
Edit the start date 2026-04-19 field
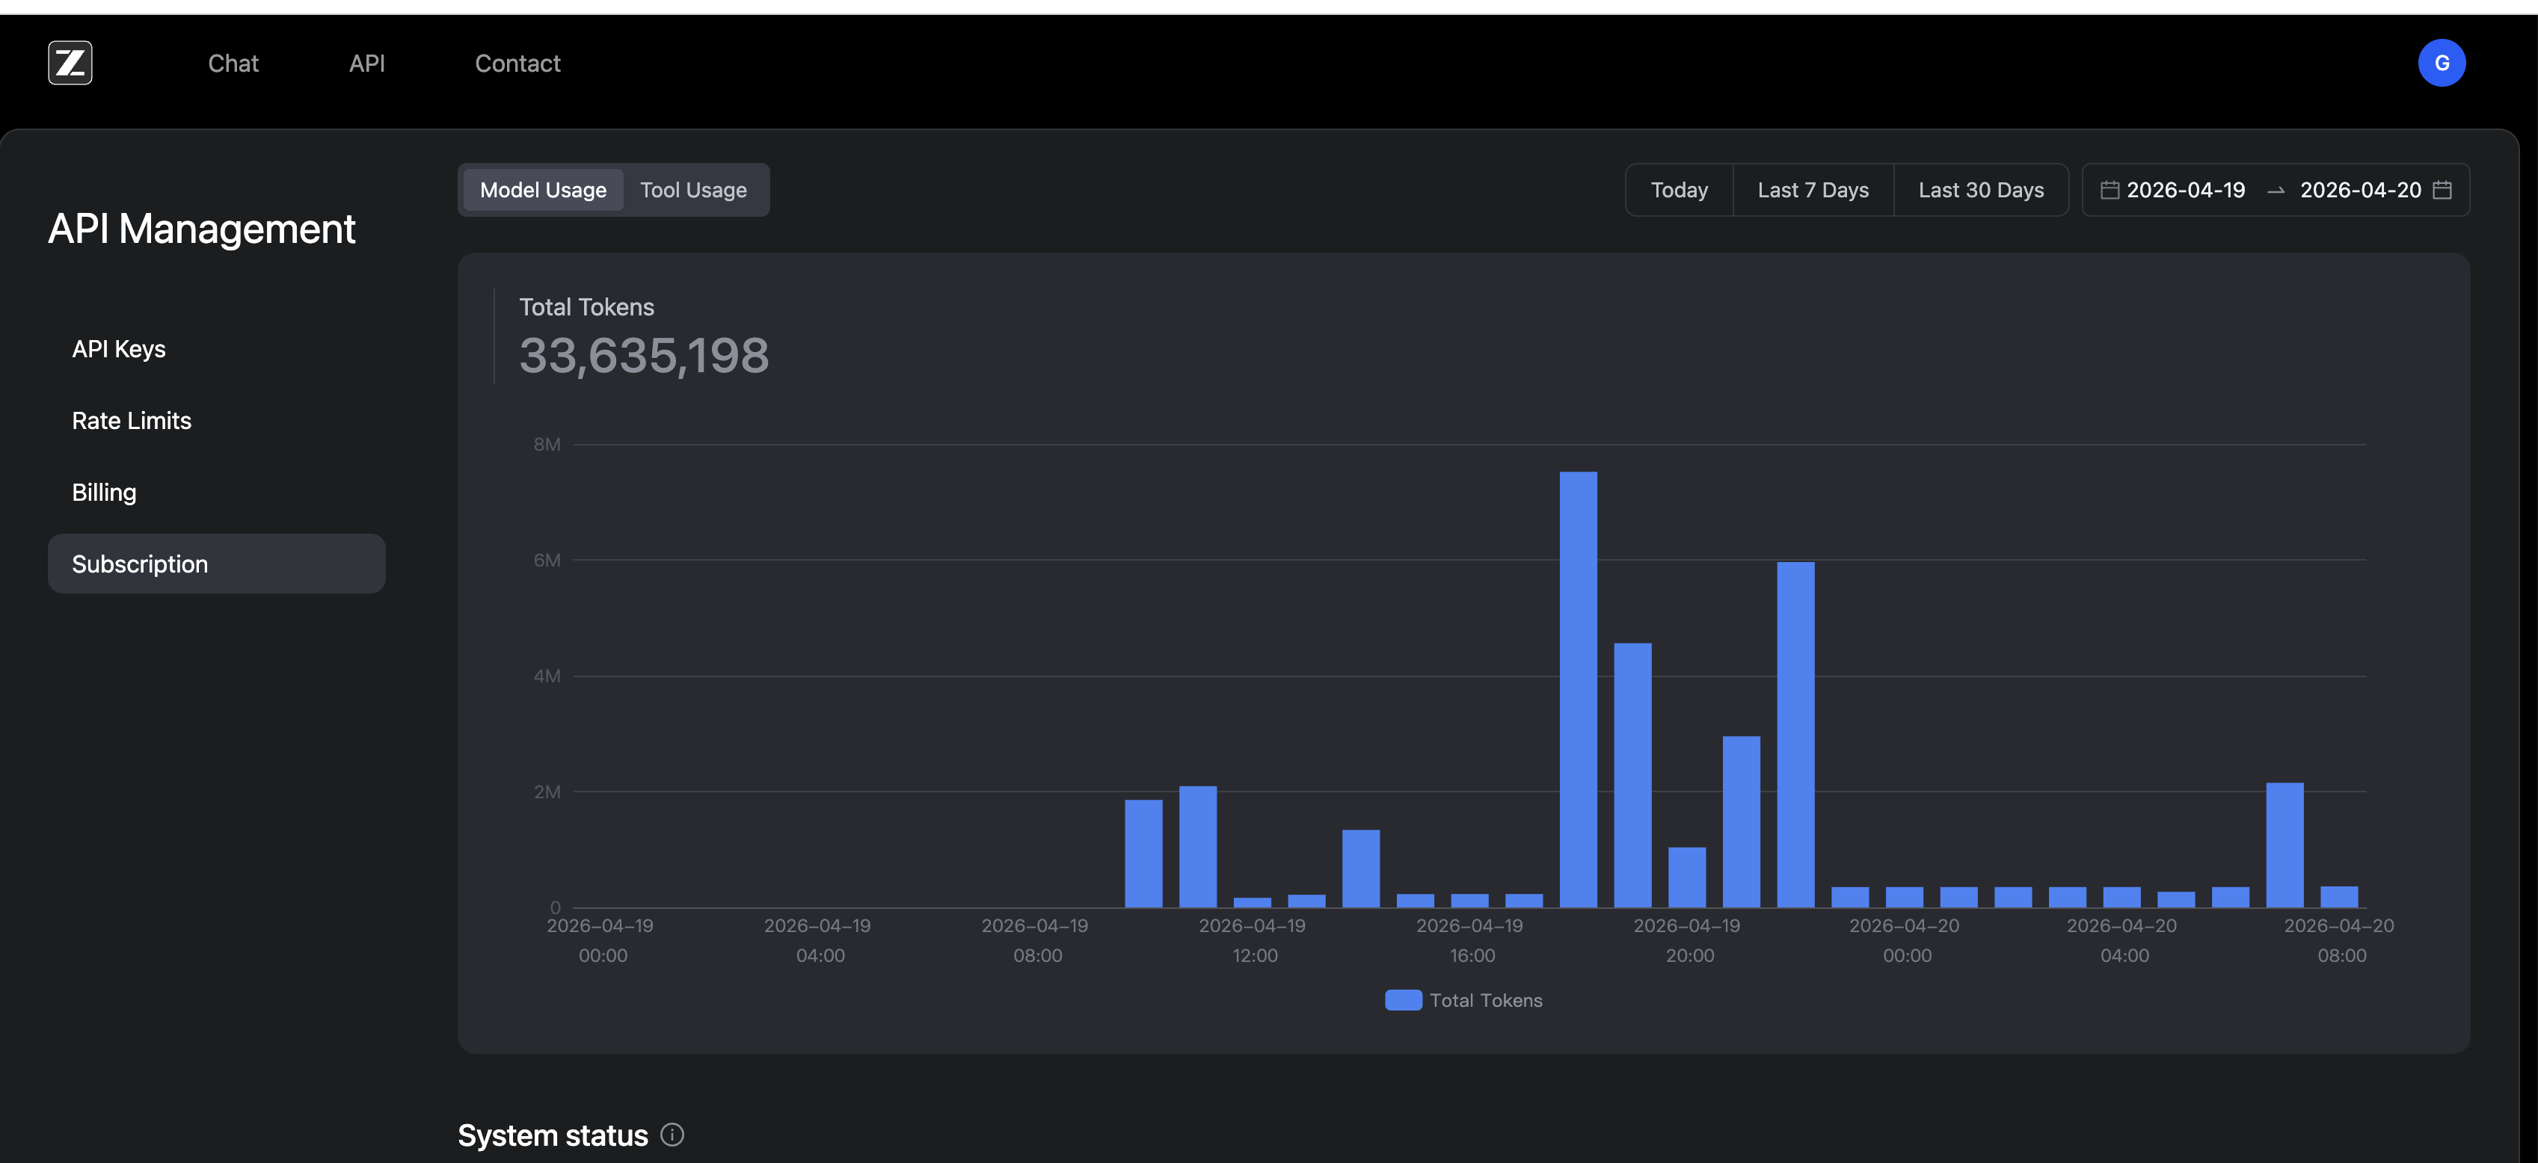pos(2185,190)
